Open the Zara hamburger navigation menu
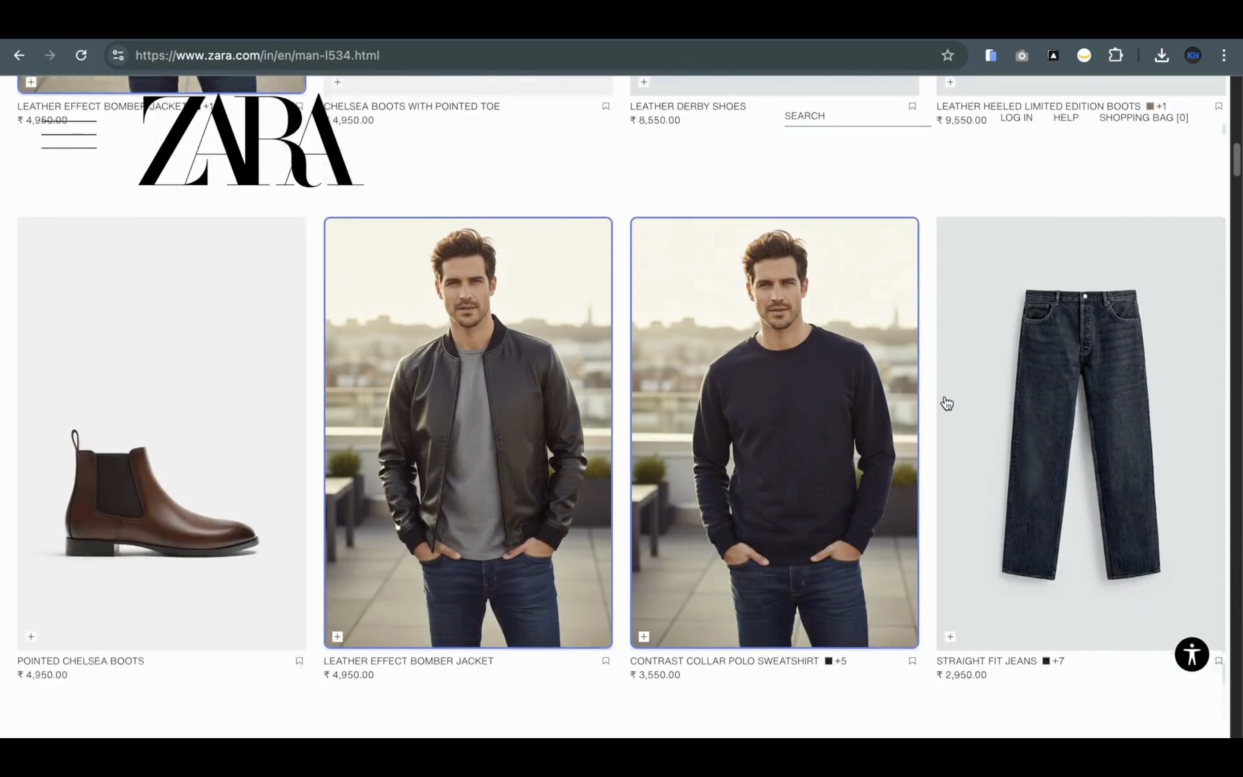Screen dimensions: 1243x777 [x=69, y=135]
